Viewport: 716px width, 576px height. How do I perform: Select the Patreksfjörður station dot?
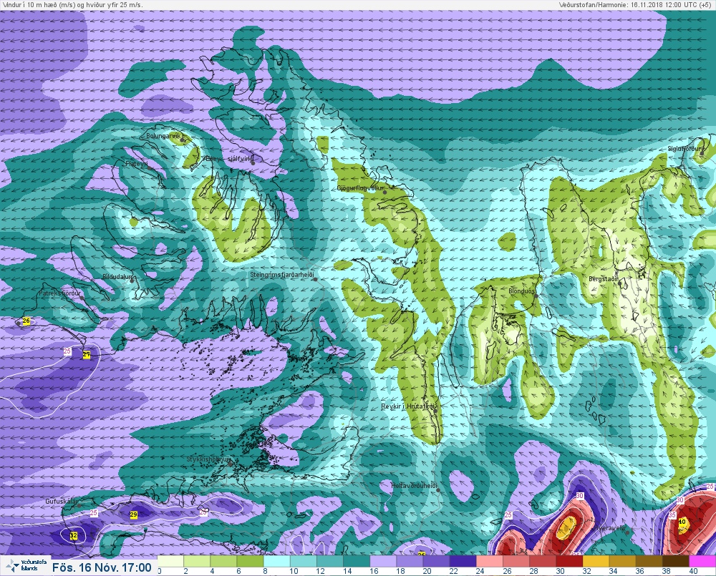82,298
